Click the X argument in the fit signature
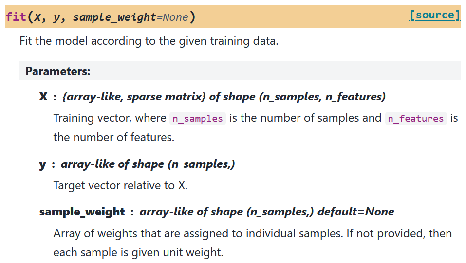This screenshot has height=263, width=466. click(37, 17)
